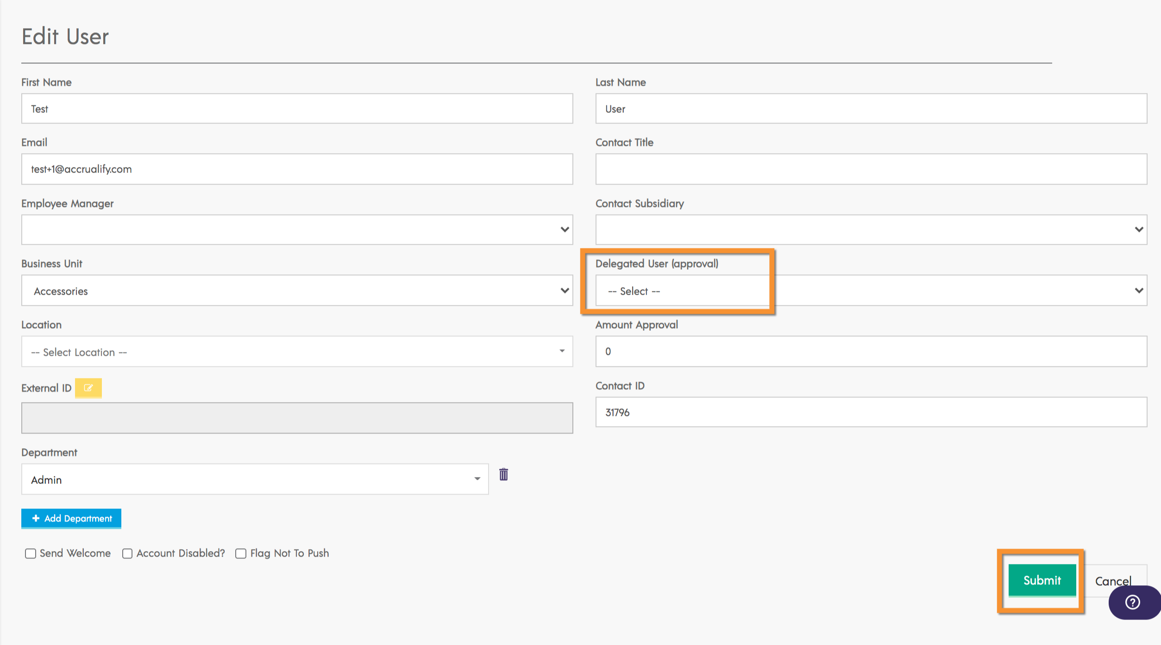Expand the Delegated User (approval) select
1161x645 pixels.
pos(871,291)
